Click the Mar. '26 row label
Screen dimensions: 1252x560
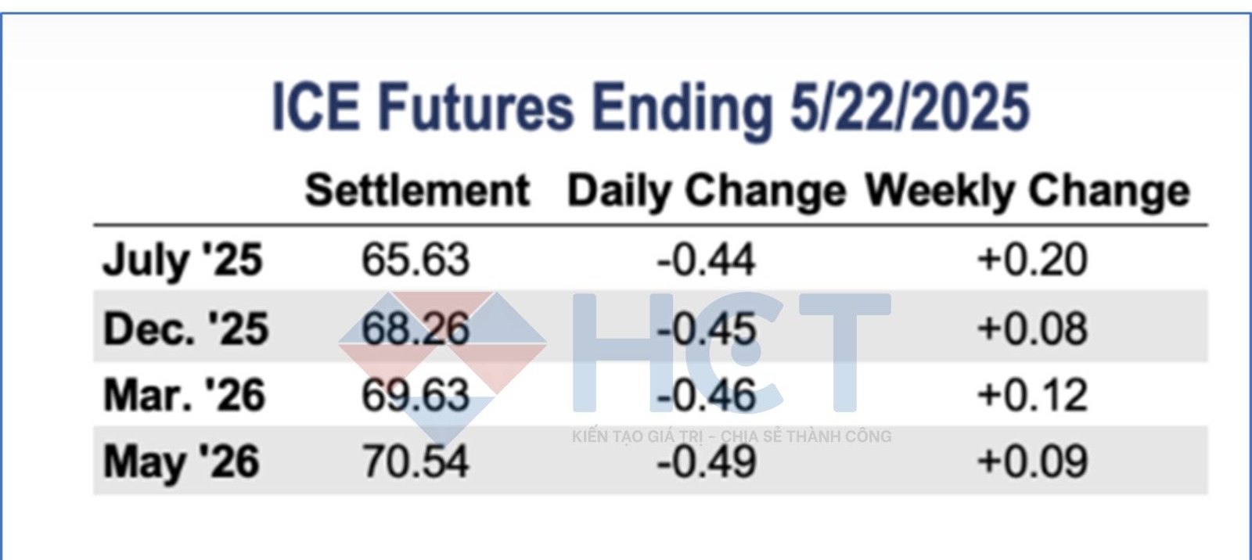185,395
